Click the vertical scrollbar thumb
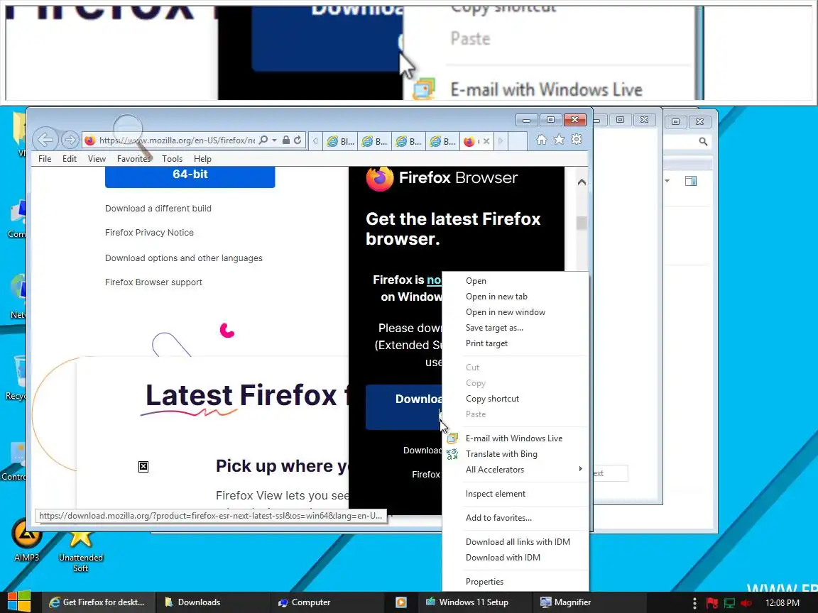The width and height of the screenshot is (818, 613). pos(582,223)
